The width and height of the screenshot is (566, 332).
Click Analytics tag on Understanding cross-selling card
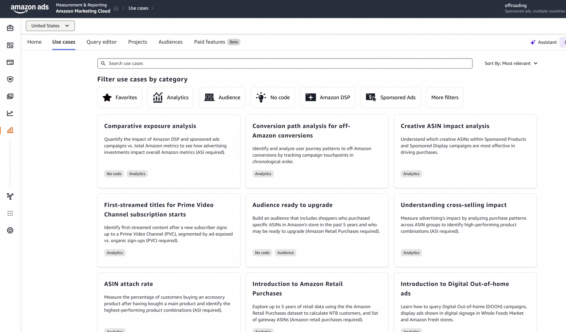click(411, 253)
